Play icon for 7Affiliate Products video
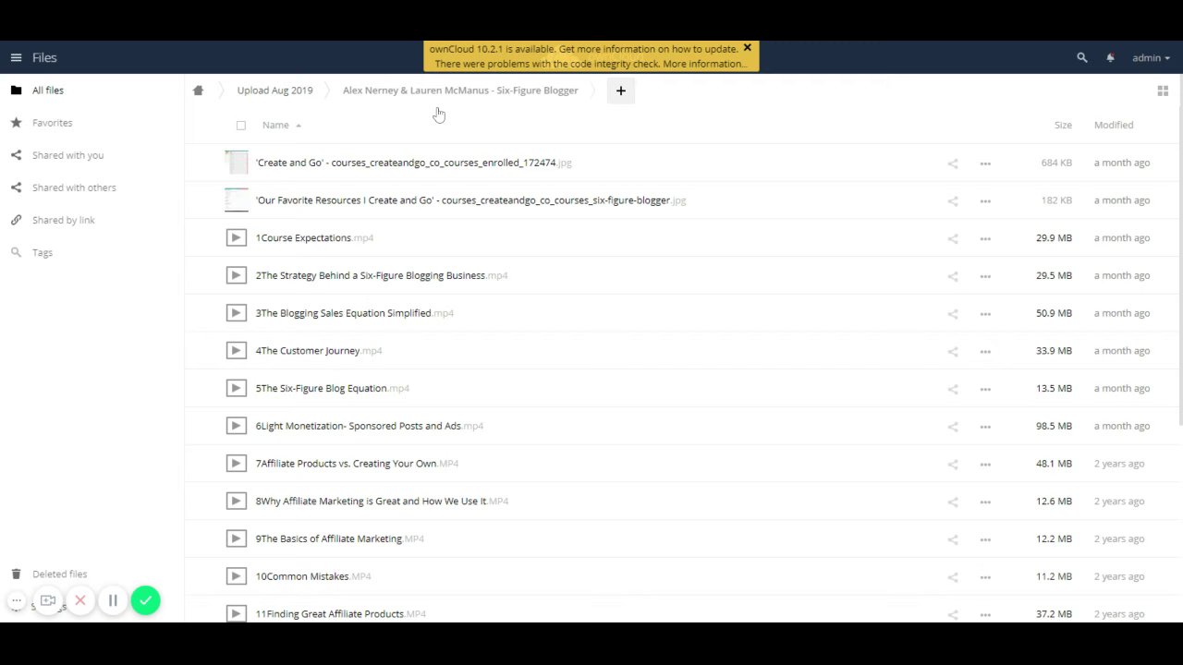Viewport: 1183px width, 665px height. point(237,464)
